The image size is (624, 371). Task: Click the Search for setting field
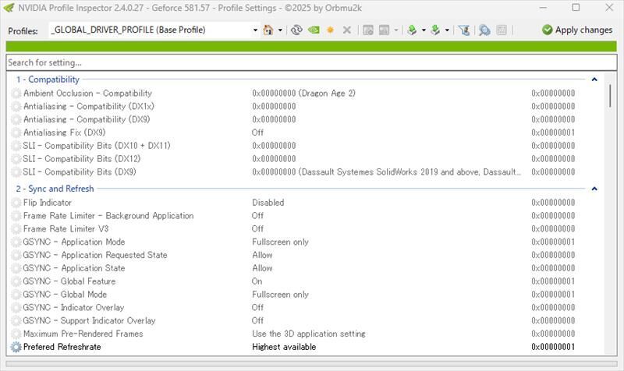311,62
